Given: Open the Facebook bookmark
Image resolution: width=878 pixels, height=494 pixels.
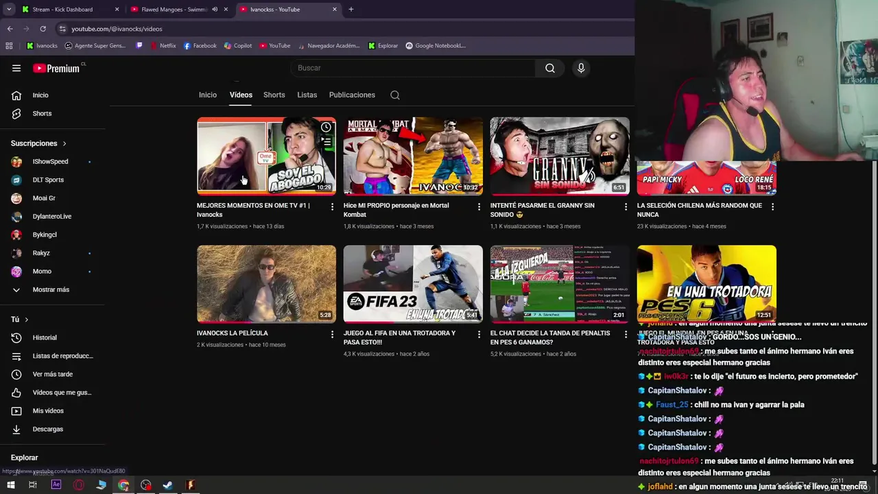Looking at the screenshot, I should point(200,46).
